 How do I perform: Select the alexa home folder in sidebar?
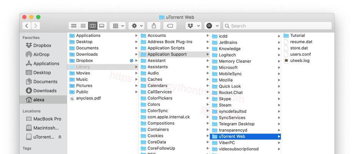click(x=43, y=100)
